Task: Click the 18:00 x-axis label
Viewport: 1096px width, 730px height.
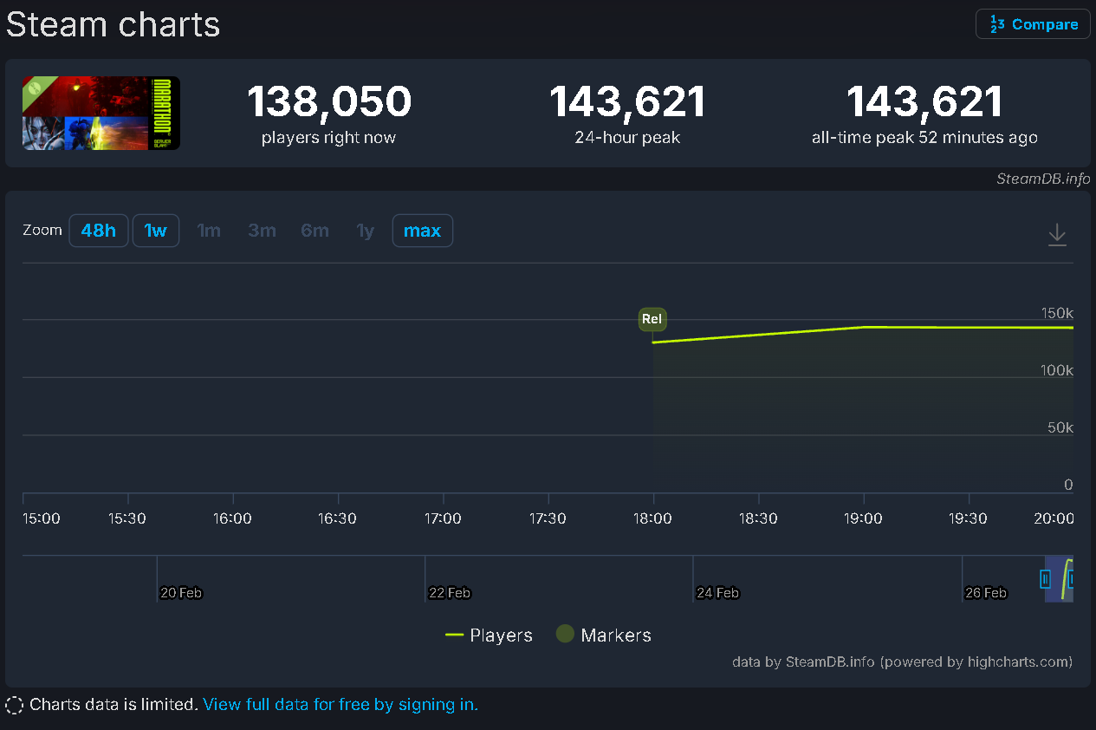Action: (652, 518)
